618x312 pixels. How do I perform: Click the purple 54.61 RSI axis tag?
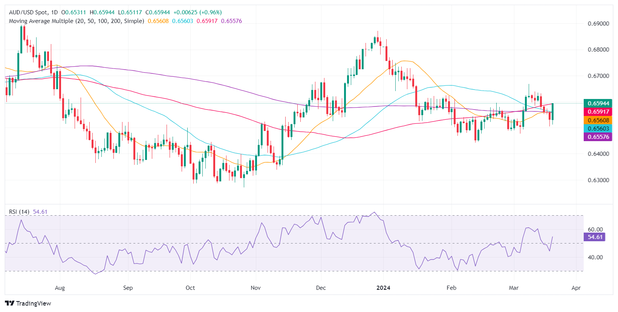click(595, 237)
